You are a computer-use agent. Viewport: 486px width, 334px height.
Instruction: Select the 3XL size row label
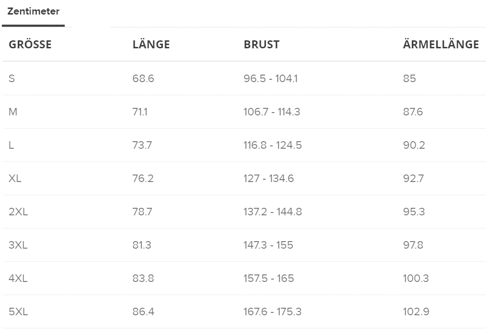[x=18, y=245]
